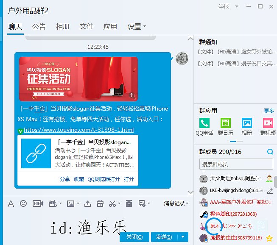This screenshot has width=277, height=245.
Task: Click the chain link preview icon
Action: (x=36, y=153)
